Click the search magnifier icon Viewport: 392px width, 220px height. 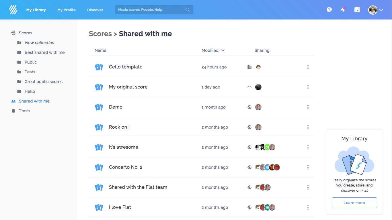click(188, 10)
